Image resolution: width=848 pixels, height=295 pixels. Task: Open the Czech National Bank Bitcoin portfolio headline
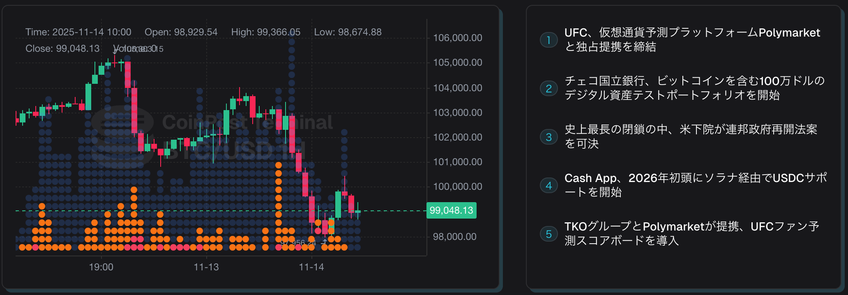coord(694,88)
